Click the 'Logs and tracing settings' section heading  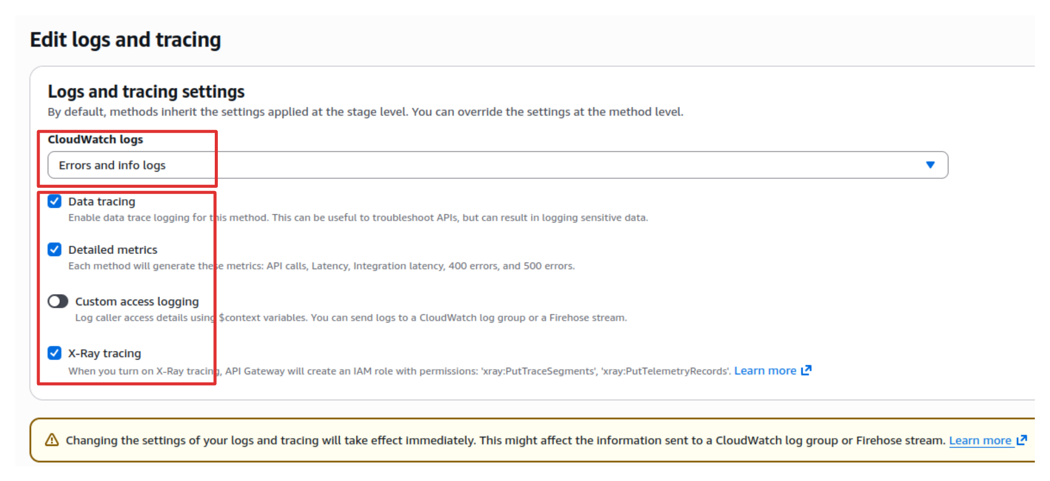(x=146, y=91)
